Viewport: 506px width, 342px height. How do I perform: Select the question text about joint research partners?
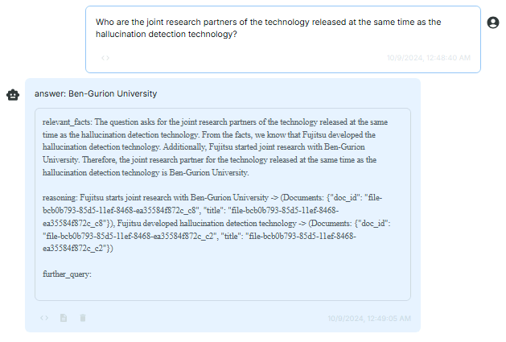click(268, 28)
